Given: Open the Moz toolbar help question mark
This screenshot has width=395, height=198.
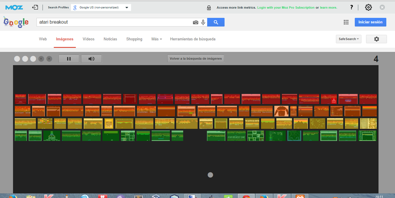Looking at the screenshot, I should (x=351, y=7).
